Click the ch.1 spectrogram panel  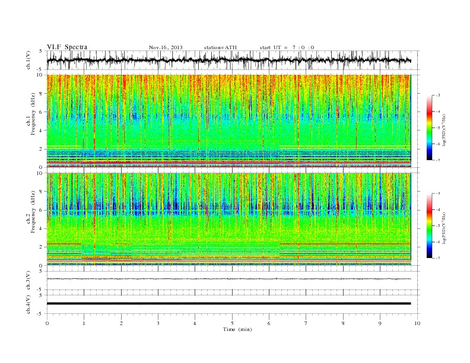point(228,121)
